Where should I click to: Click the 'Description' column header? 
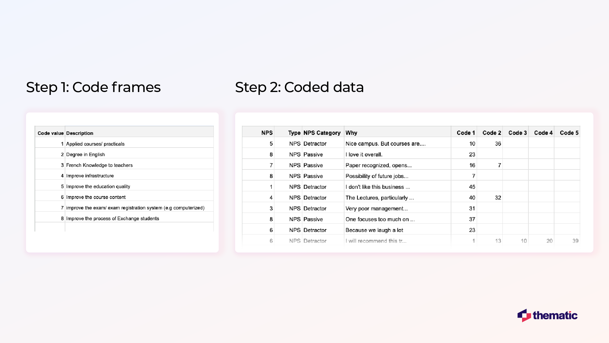(x=80, y=133)
